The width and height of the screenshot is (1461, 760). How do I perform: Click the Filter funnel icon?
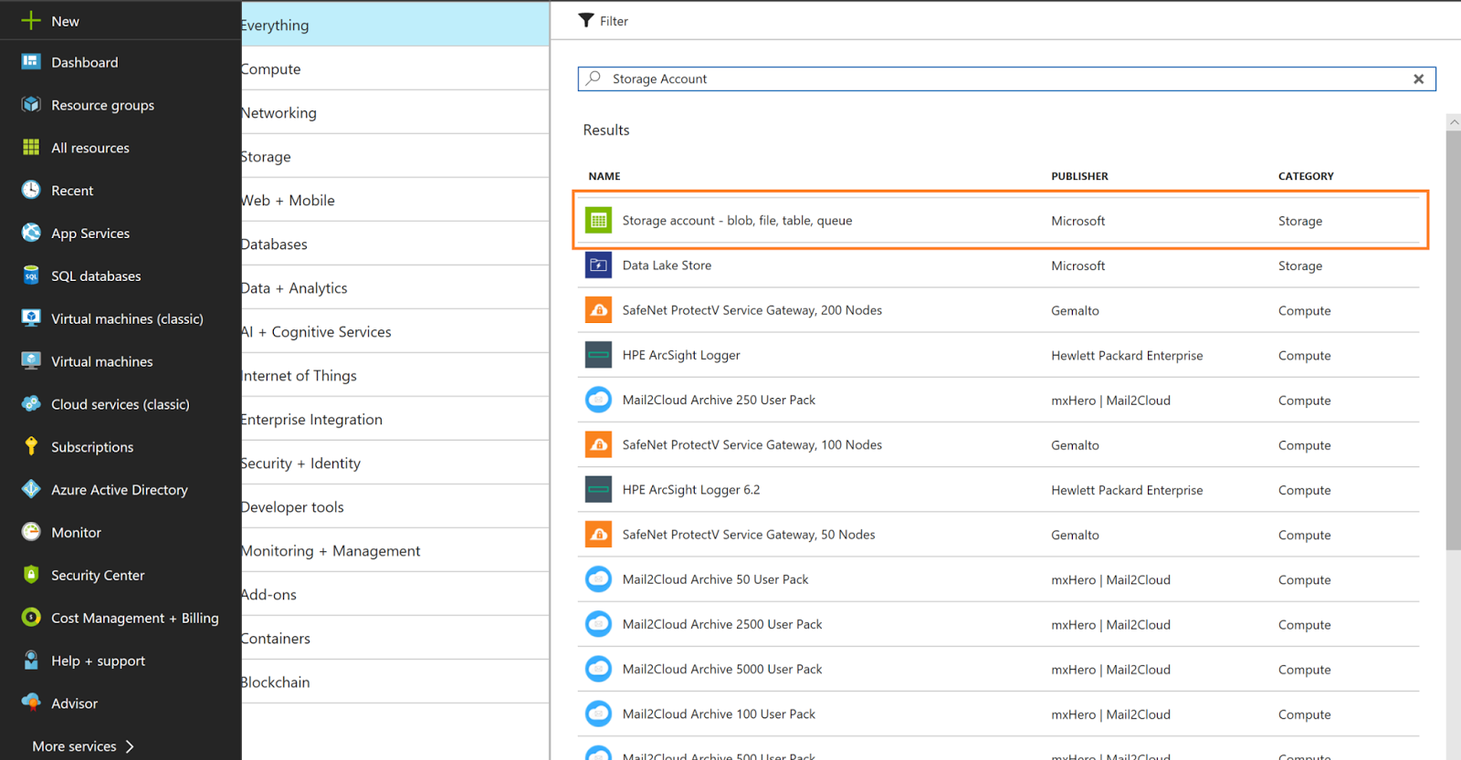(586, 20)
